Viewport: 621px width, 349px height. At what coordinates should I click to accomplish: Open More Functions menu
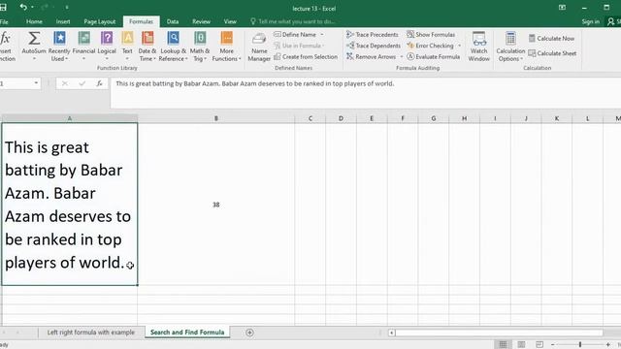click(226, 47)
